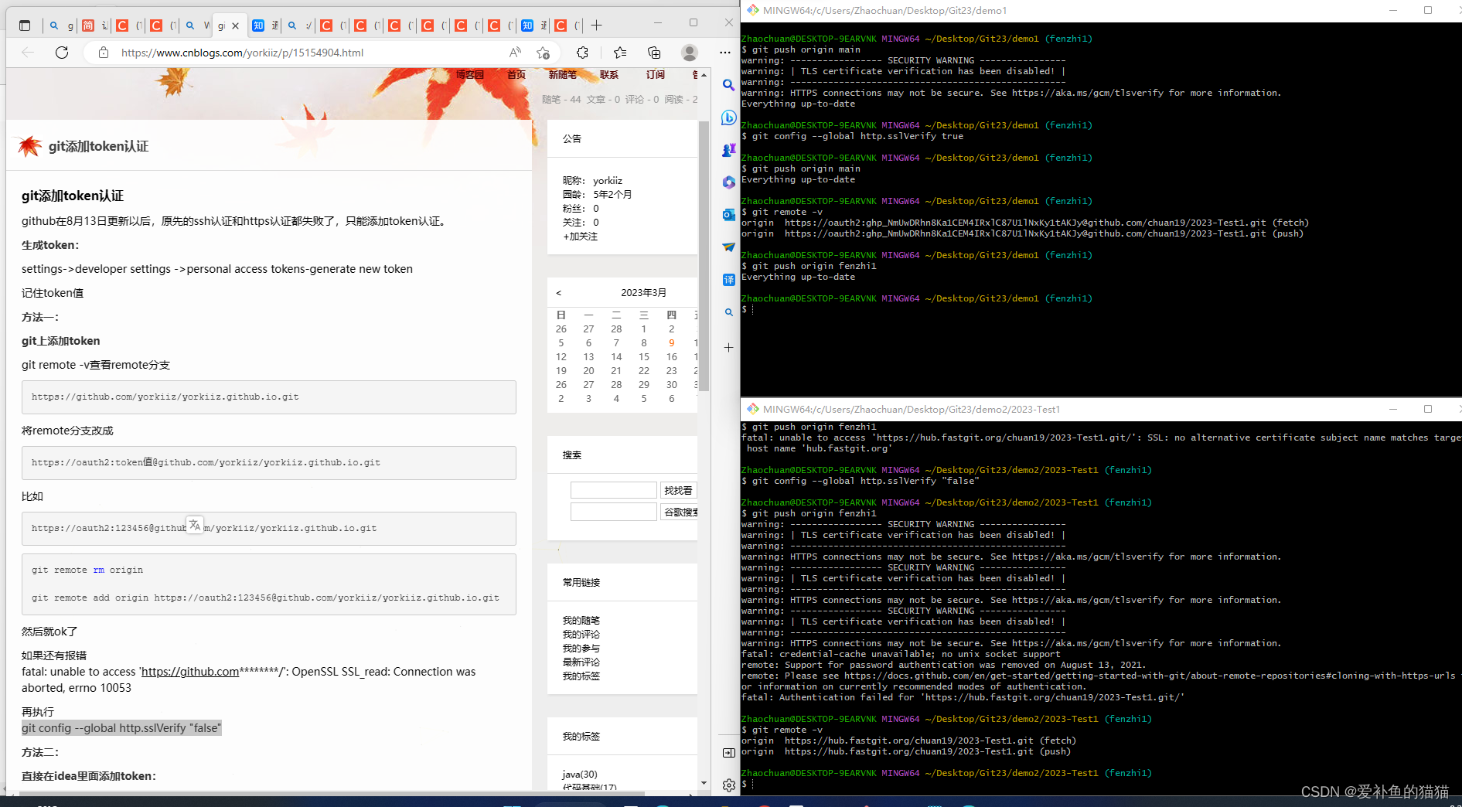Close the active cnblogs tab
Image resolution: width=1462 pixels, height=807 pixels.
[x=236, y=26]
